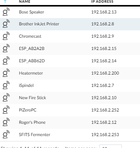Screen dimensions: 140x148
Task: Click the wireless icon for ESP_AB2A2B
Action: (6, 48)
